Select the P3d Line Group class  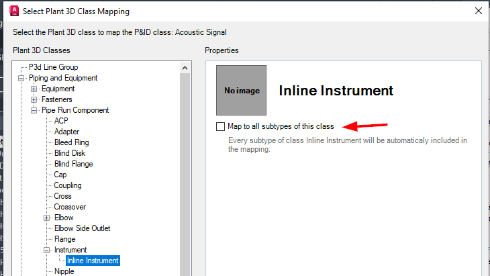pyautogui.click(x=53, y=67)
